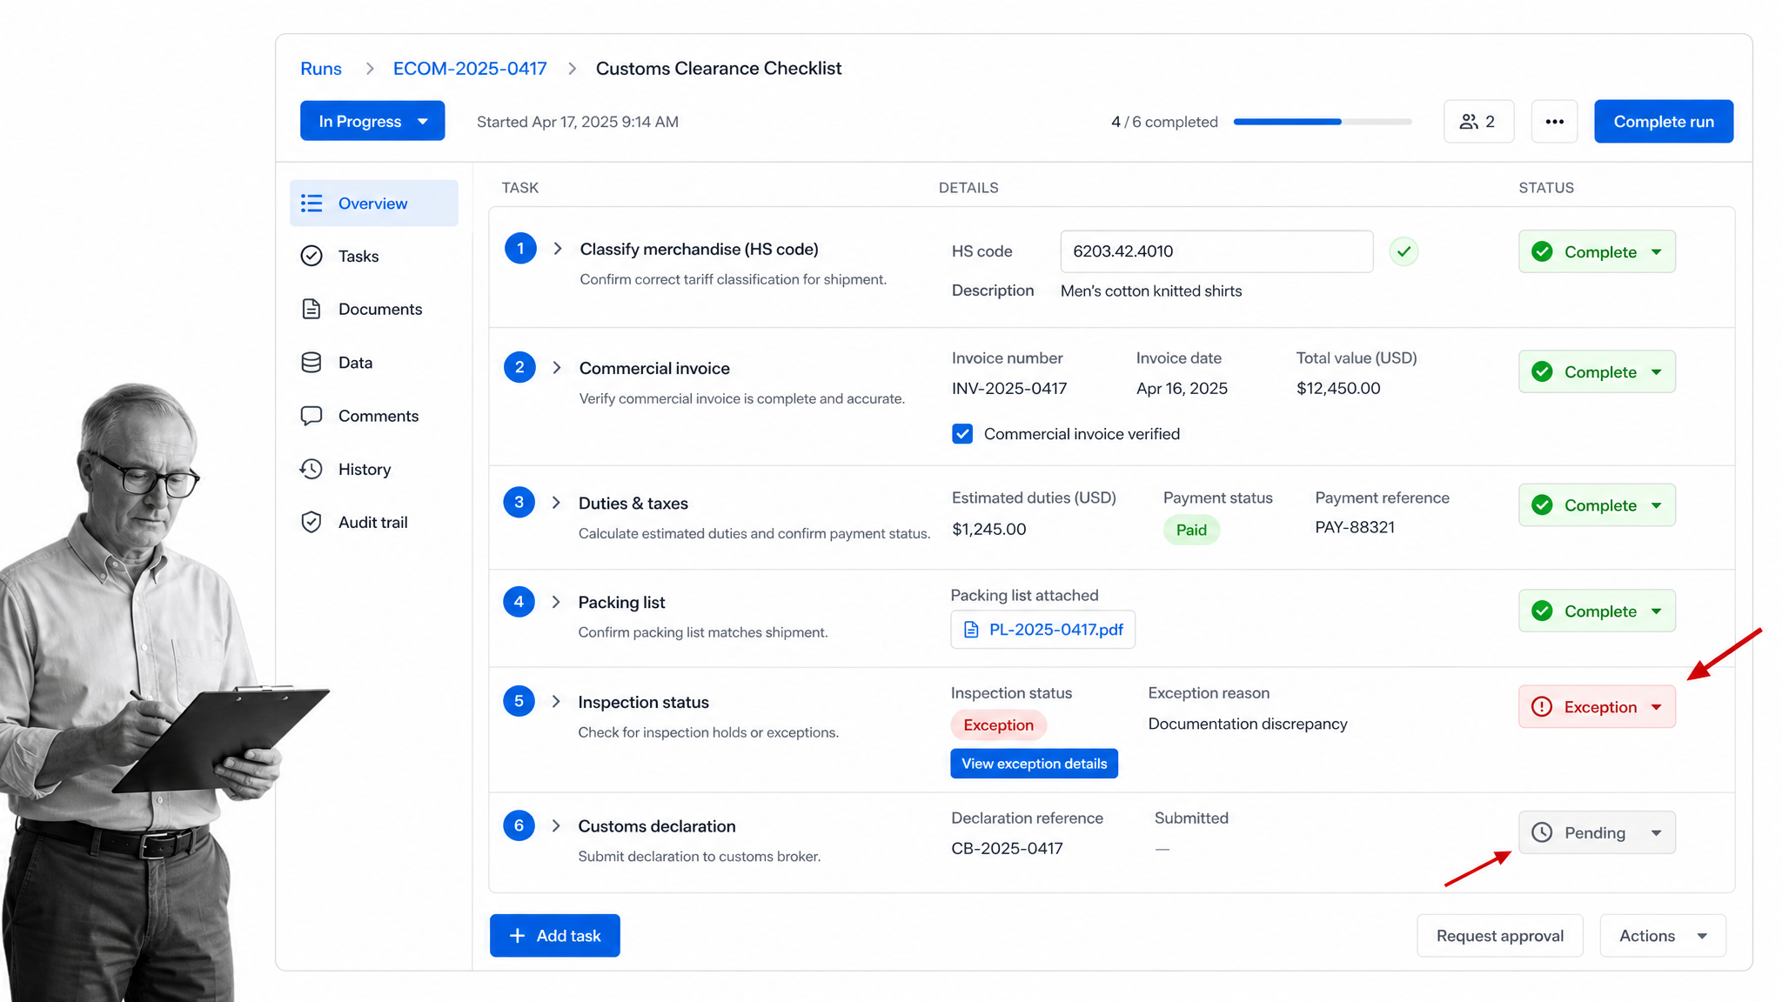Click the participants button showing 2
Viewport: 1782px width, 1002px height.
point(1478,122)
